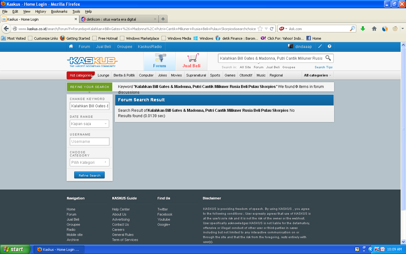
Task: Click the Kaspersky tray icon
Action: 377,249
